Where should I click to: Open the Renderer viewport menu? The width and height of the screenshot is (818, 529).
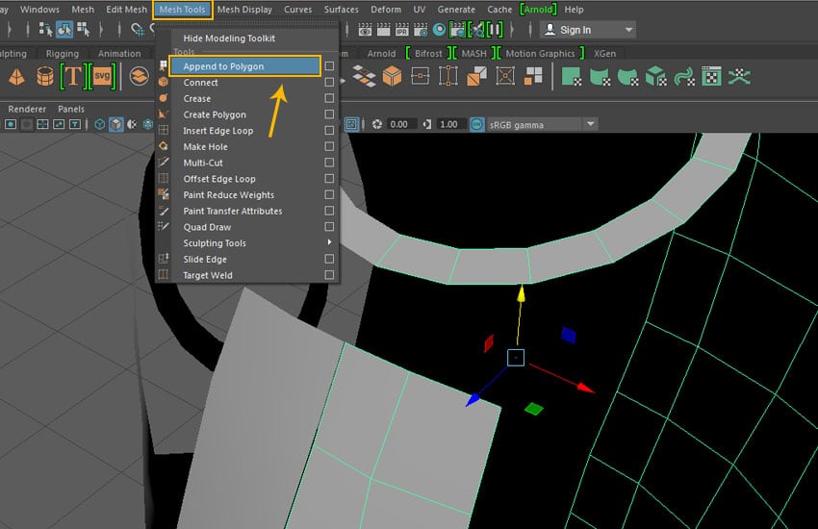click(x=27, y=109)
